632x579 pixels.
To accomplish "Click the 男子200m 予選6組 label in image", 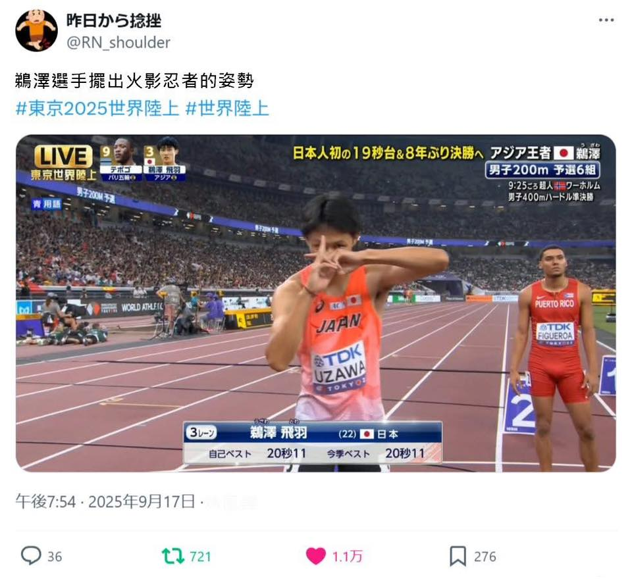I will tap(542, 170).
